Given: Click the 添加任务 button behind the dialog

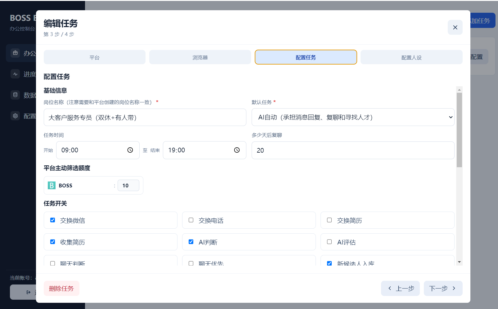Looking at the screenshot, I should (x=482, y=21).
